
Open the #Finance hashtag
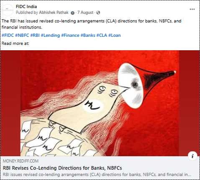(x=70, y=35)
